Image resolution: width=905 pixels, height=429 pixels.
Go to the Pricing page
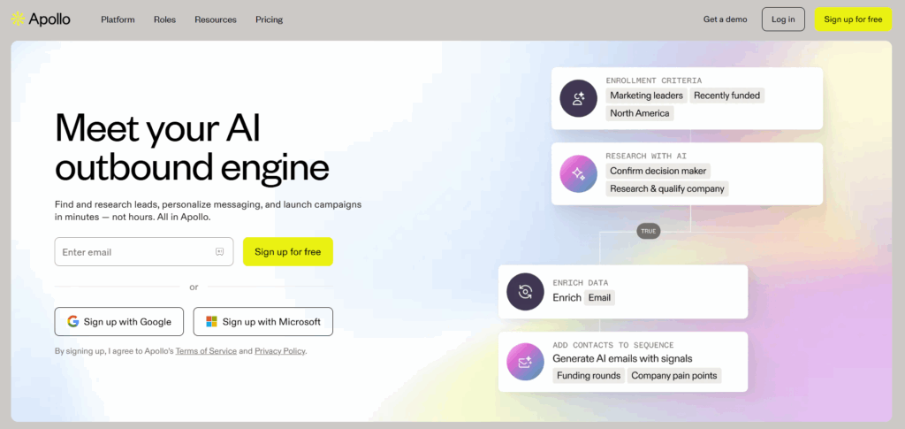pyautogui.click(x=269, y=19)
